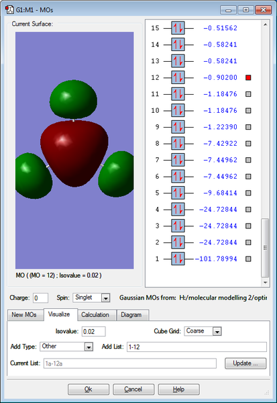Select the energy value -101.78994
Viewport: 277px width, 403px height.
coord(216,259)
